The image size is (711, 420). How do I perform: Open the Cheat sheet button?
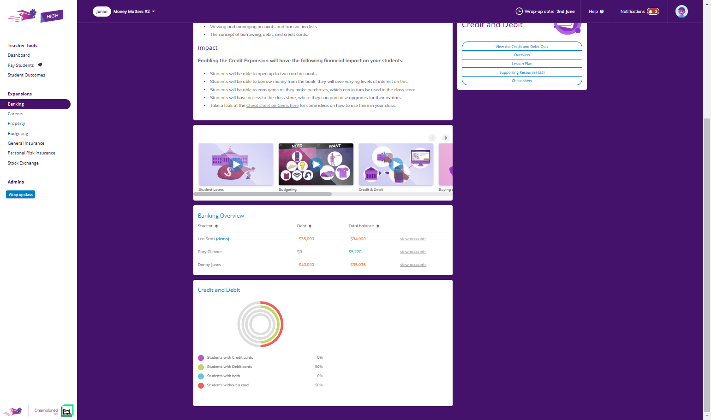coord(522,81)
